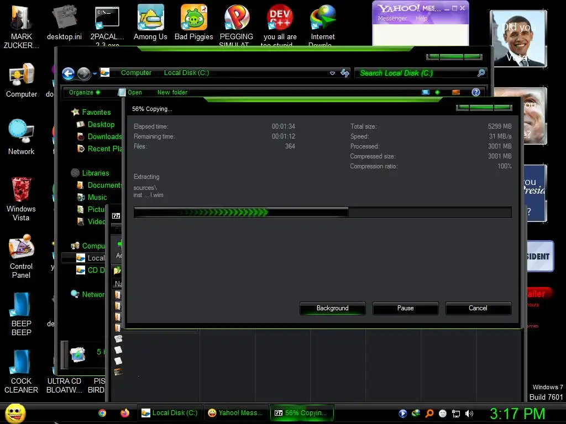Click the network tray icon

pyautogui.click(x=456, y=414)
